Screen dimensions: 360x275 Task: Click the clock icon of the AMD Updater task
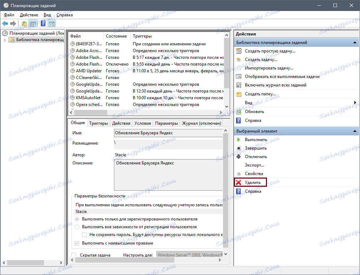(72, 71)
